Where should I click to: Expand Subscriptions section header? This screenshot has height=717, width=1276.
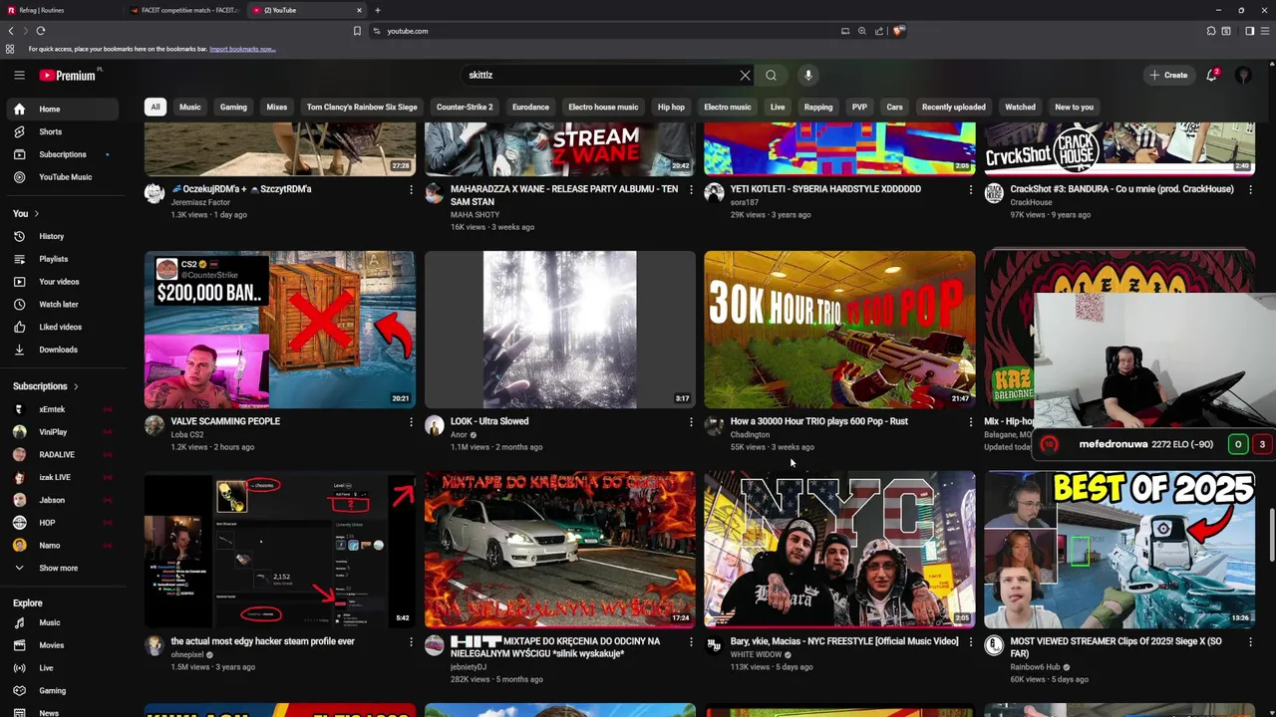(46, 386)
